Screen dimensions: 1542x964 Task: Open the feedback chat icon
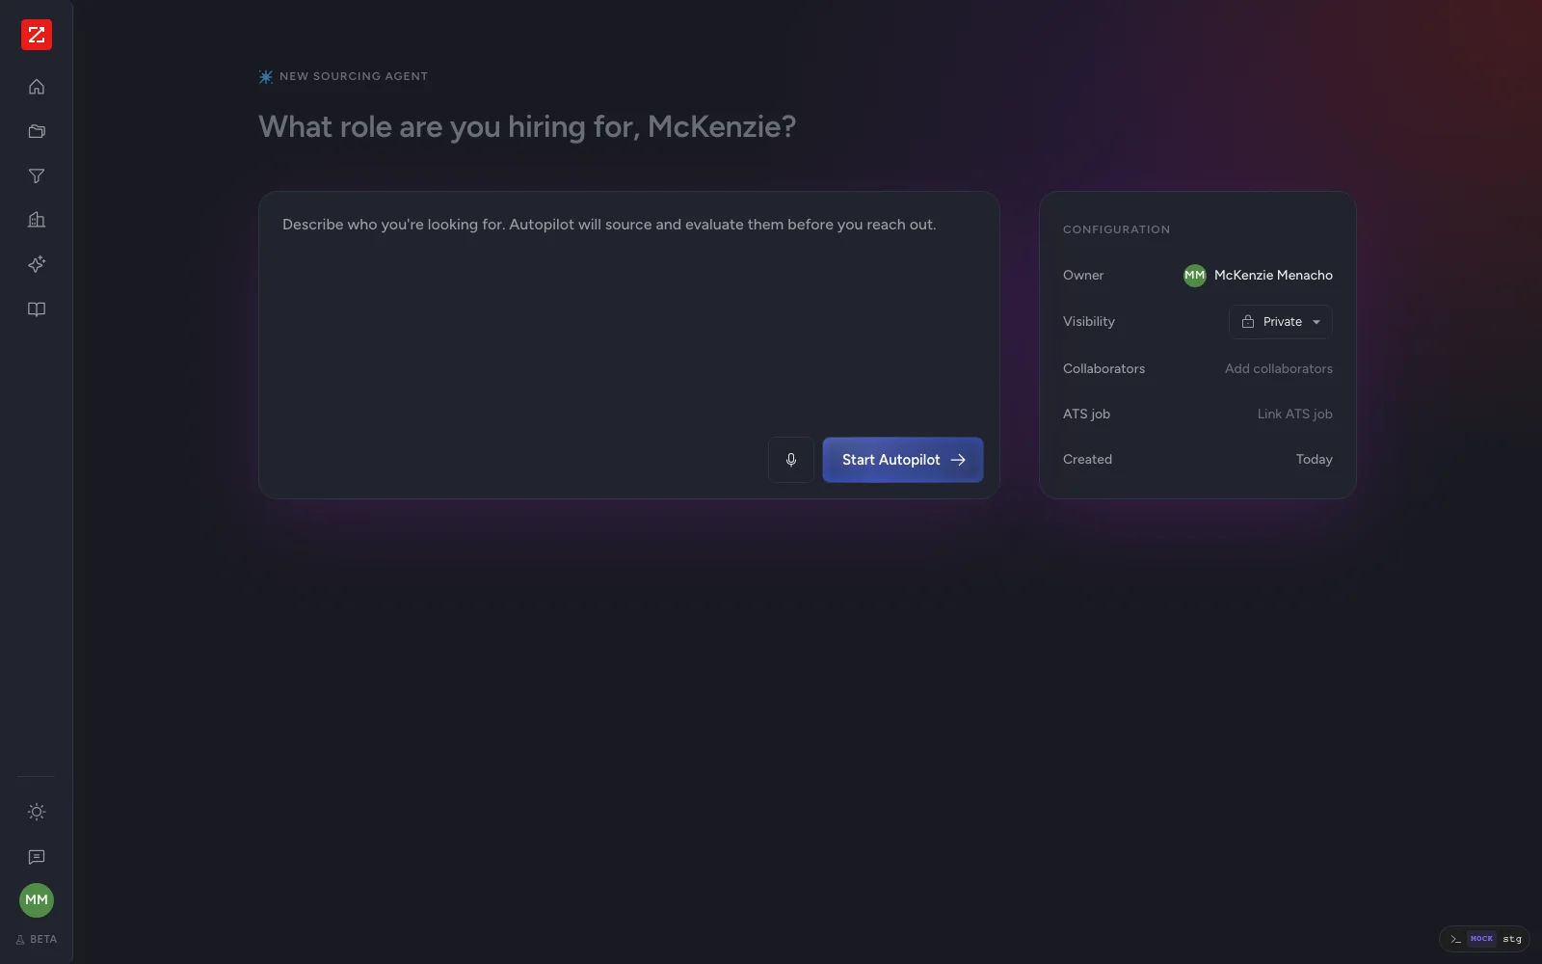pyautogui.click(x=37, y=857)
